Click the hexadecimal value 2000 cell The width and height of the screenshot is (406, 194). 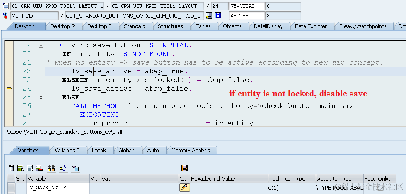229,187
